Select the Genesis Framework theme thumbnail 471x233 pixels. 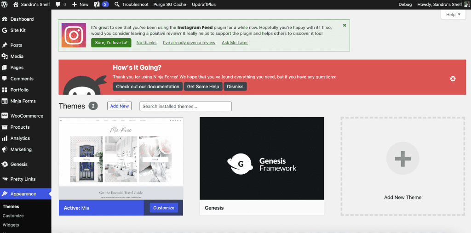262,159
